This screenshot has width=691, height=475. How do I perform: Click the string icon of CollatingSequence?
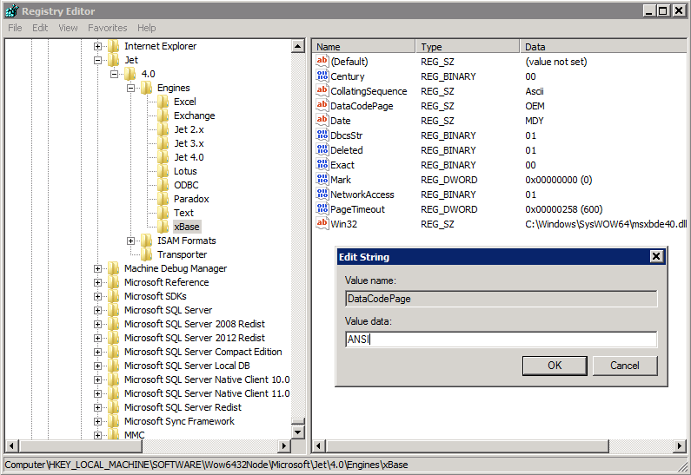(322, 90)
